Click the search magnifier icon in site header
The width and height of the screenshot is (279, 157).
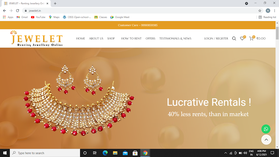(x=234, y=39)
